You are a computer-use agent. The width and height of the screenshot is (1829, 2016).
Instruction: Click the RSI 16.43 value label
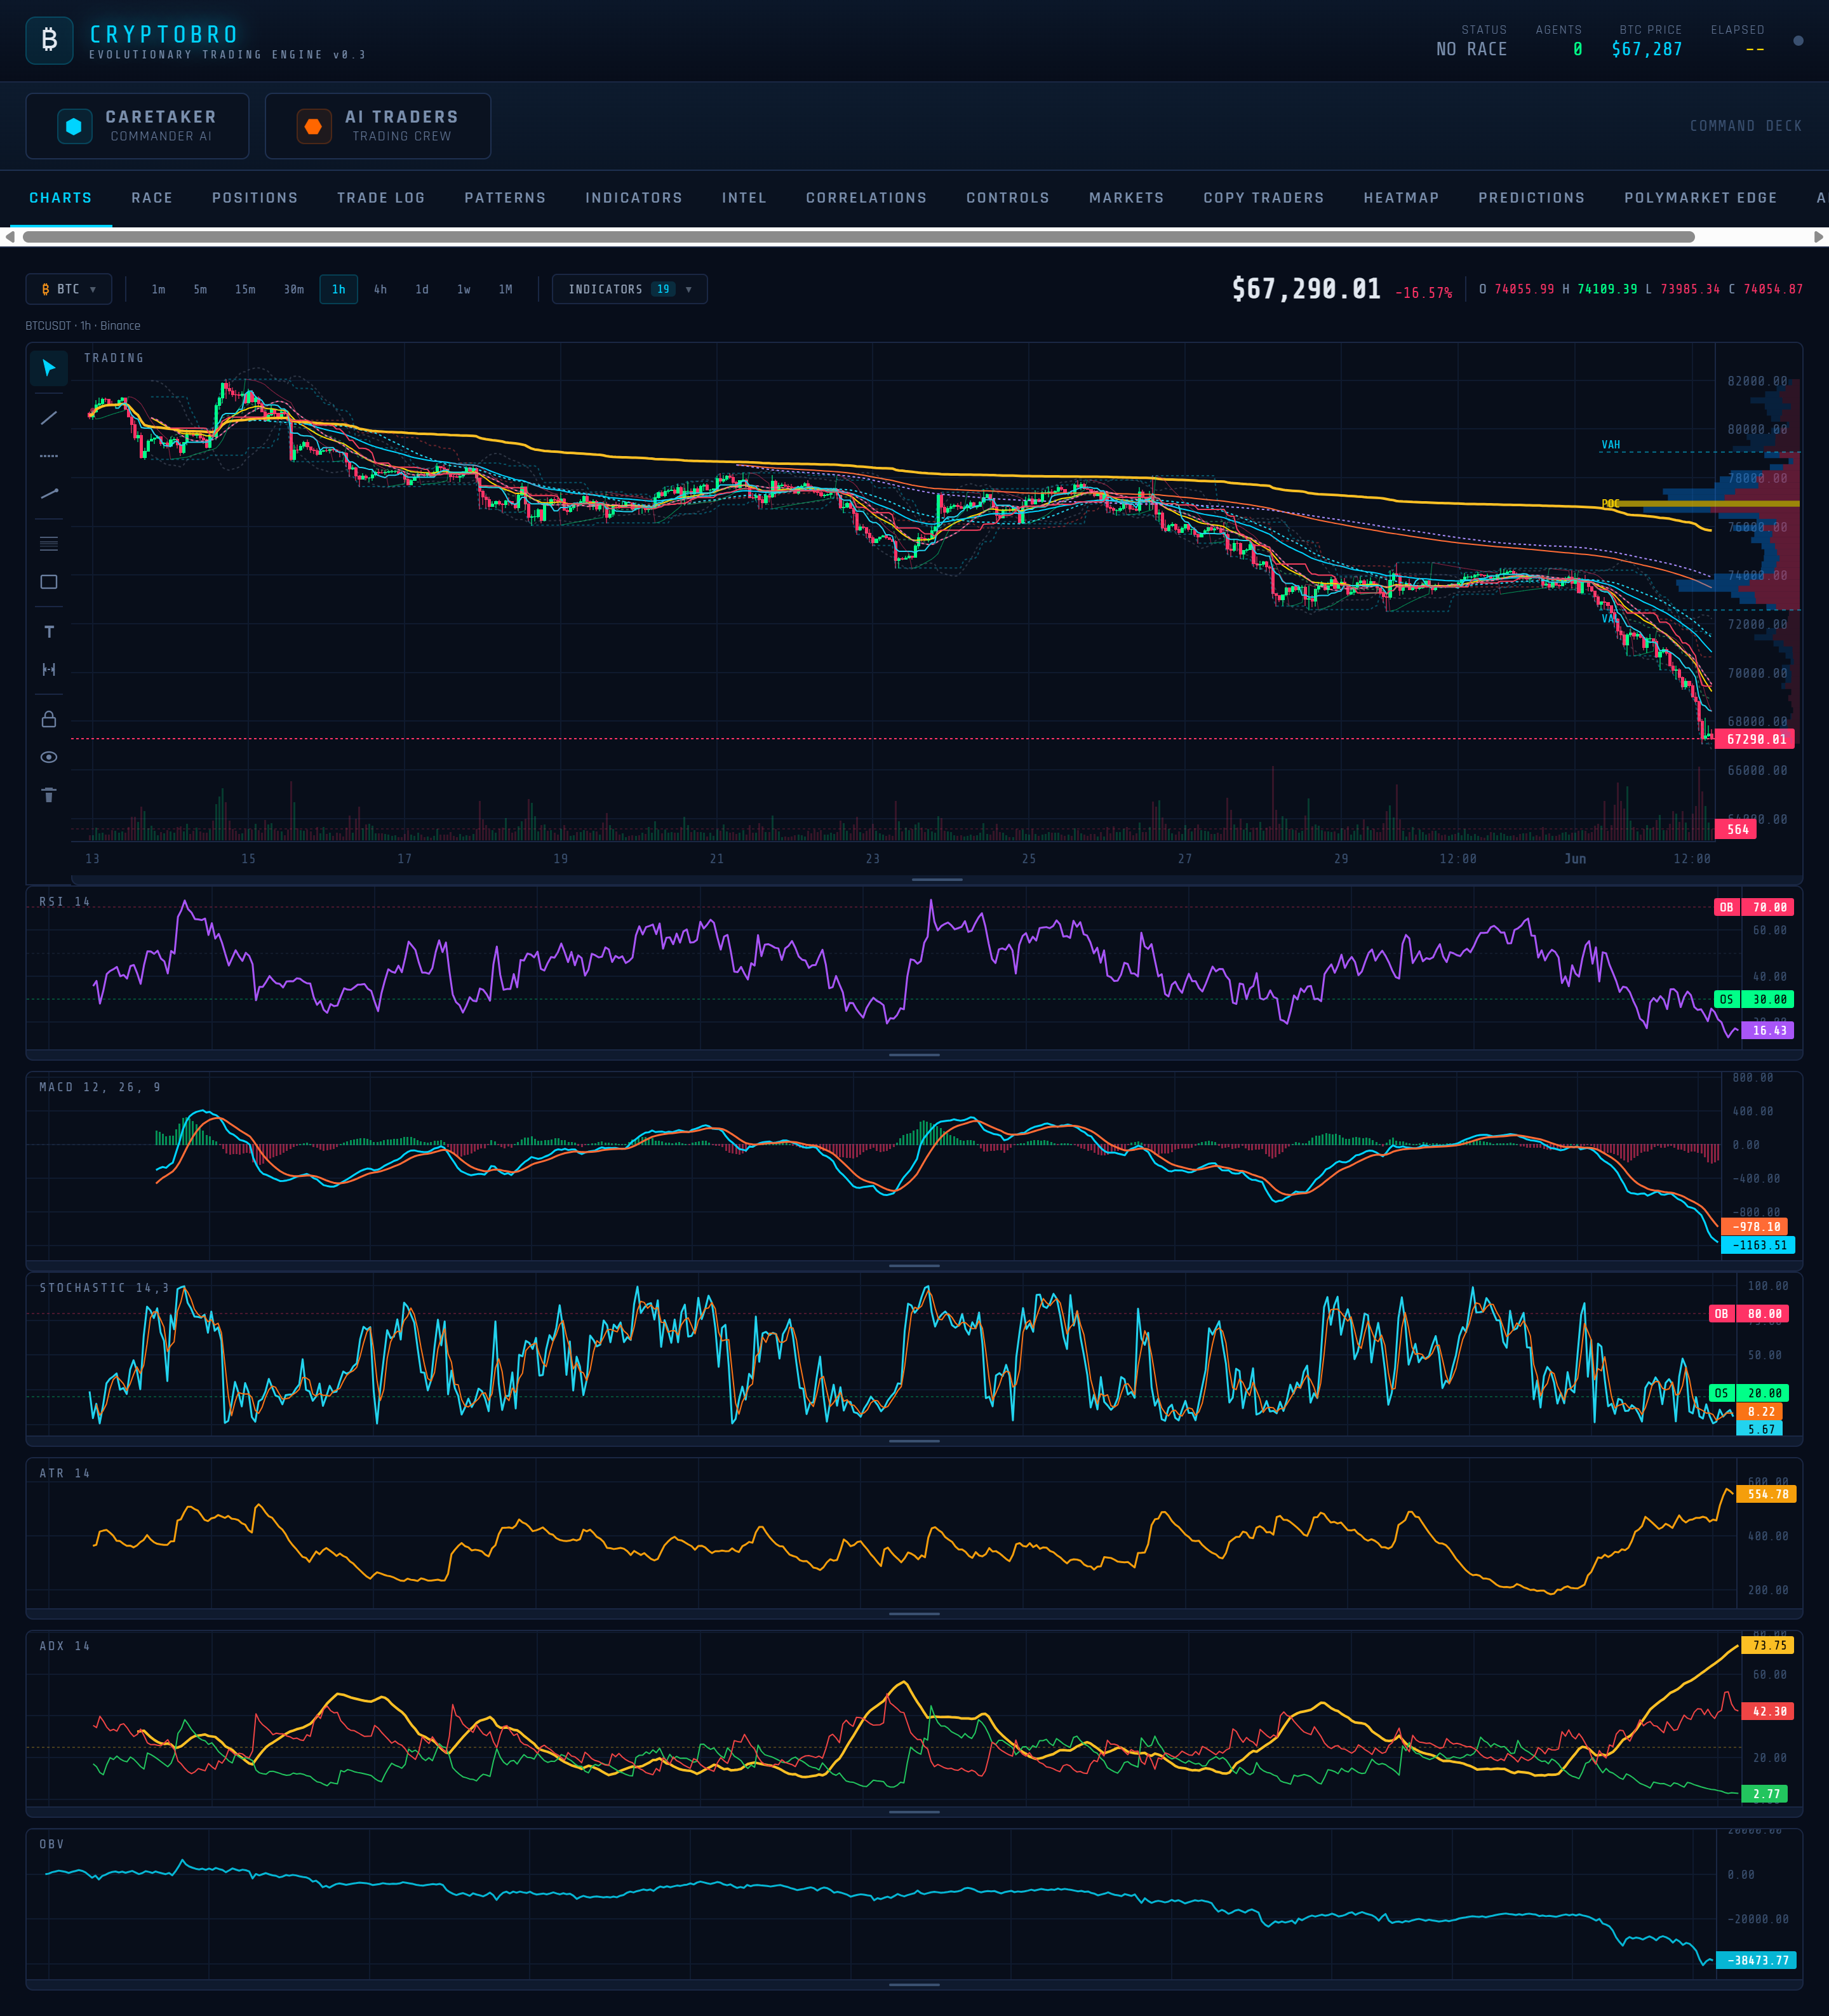click(x=1768, y=1030)
